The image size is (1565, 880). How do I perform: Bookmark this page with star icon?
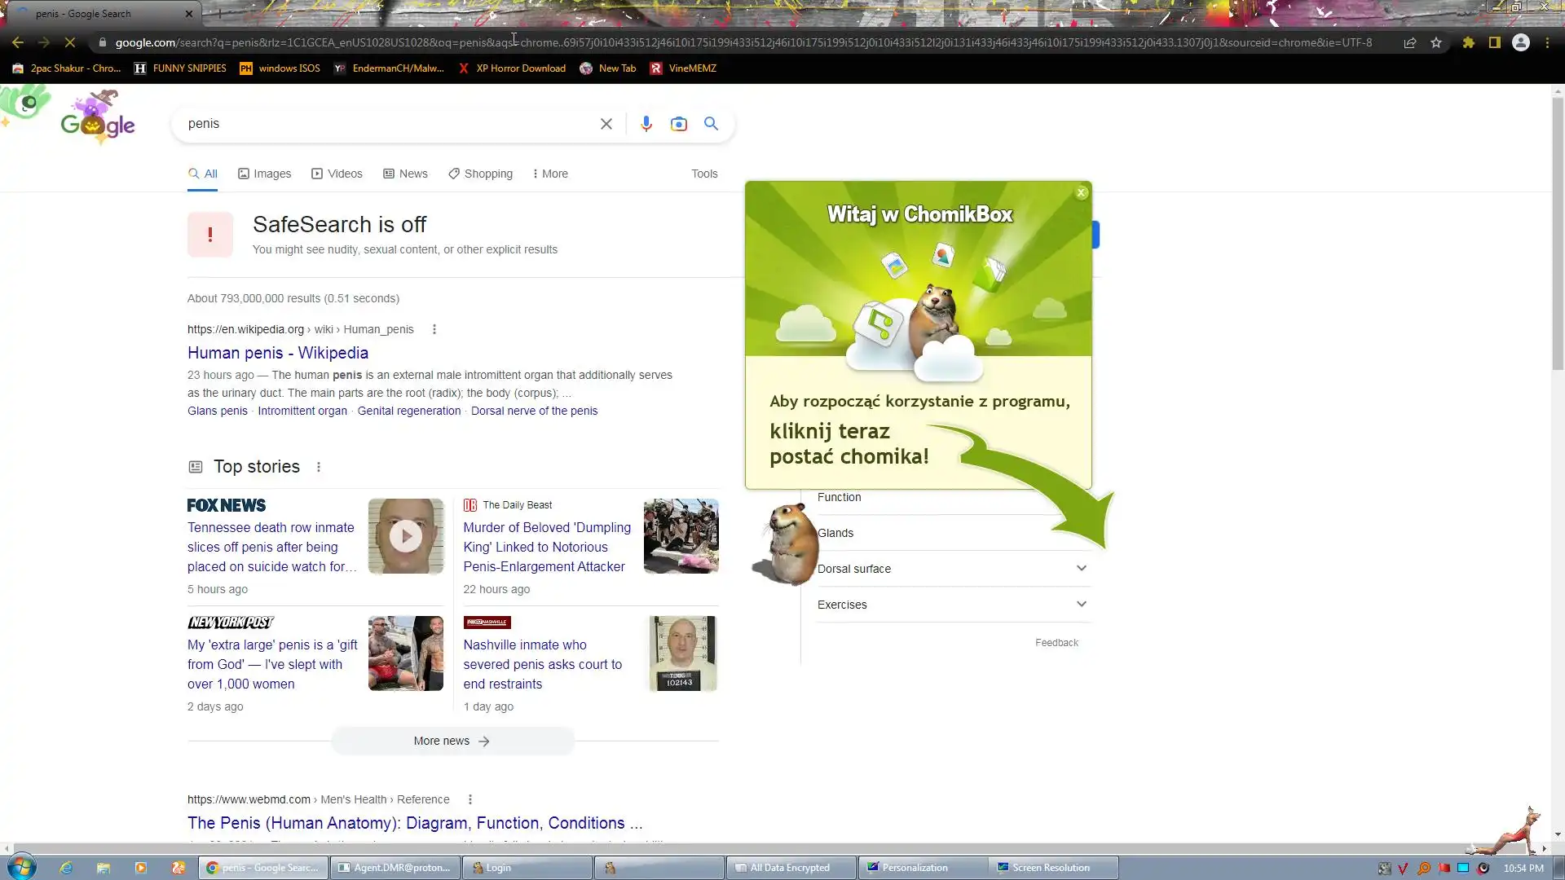(1436, 42)
